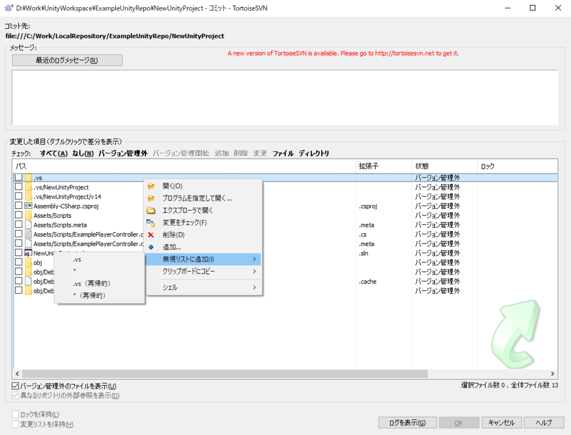Click the maximize window button
The image size is (571, 435).
tap(533, 8)
